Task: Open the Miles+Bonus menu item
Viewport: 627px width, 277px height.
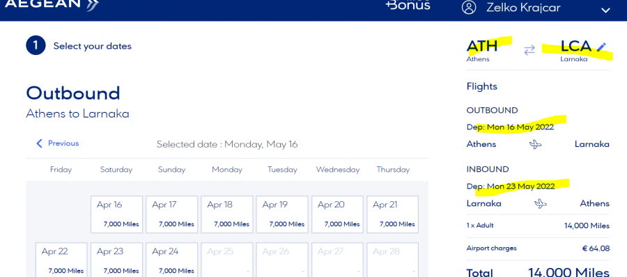Action: pyautogui.click(x=408, y=5)
